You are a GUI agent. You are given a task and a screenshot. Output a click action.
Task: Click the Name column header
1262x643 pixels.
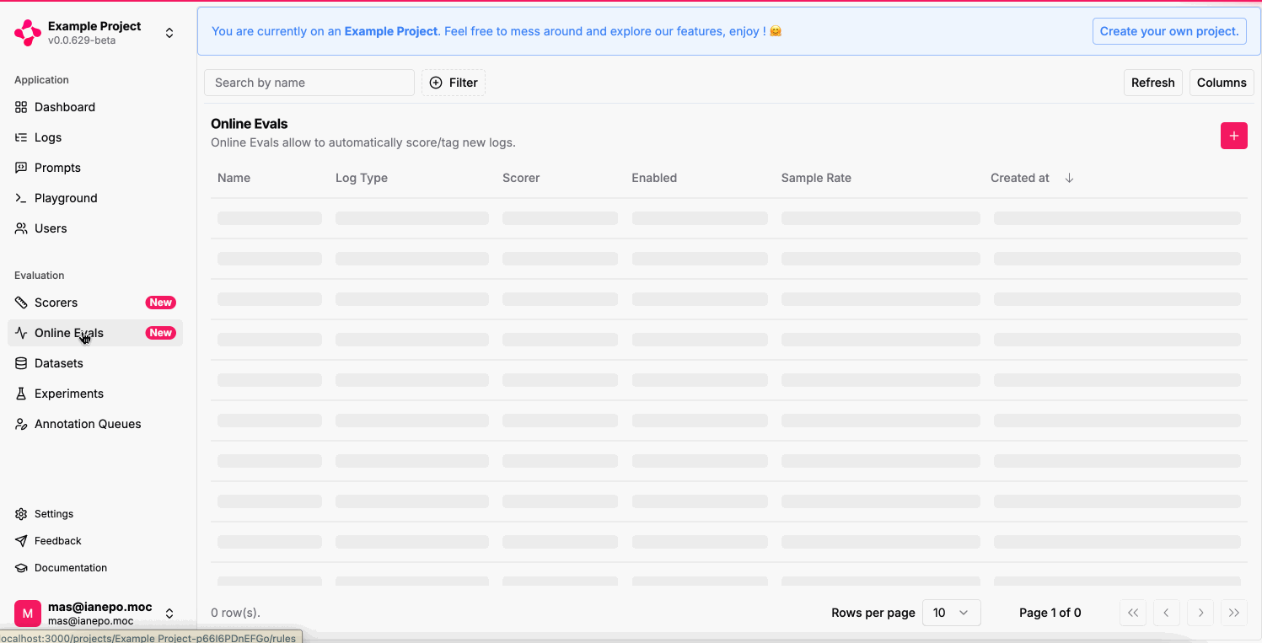point(234,178)
